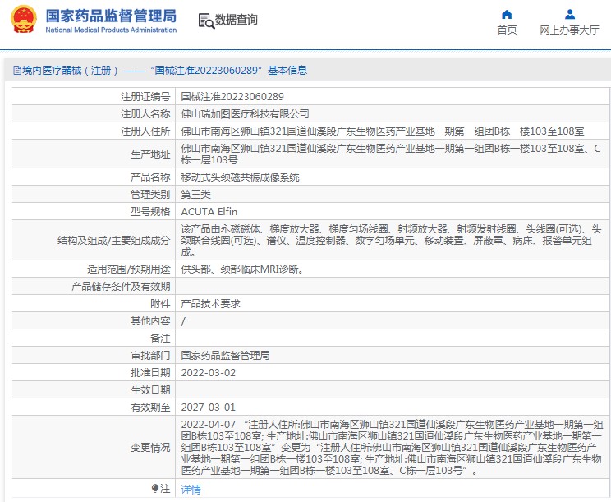Select model ACUTA Elfin
611x502 pixels.
coord(209,212)
